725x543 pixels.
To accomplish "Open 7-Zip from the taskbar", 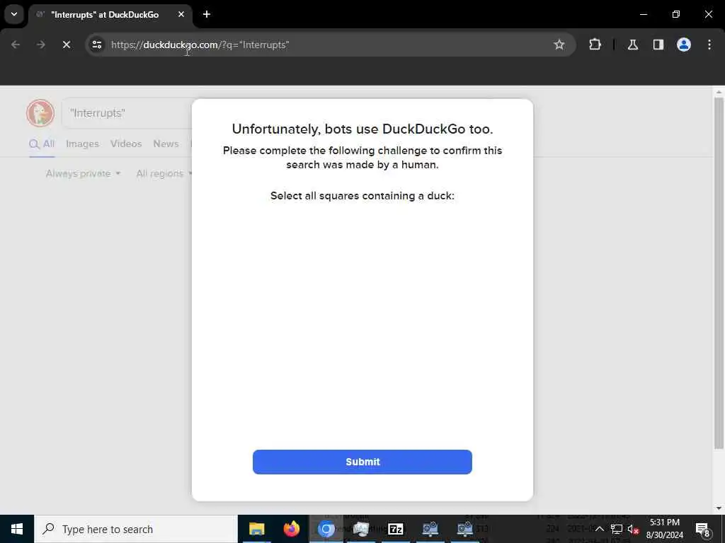I will (395, 529).
